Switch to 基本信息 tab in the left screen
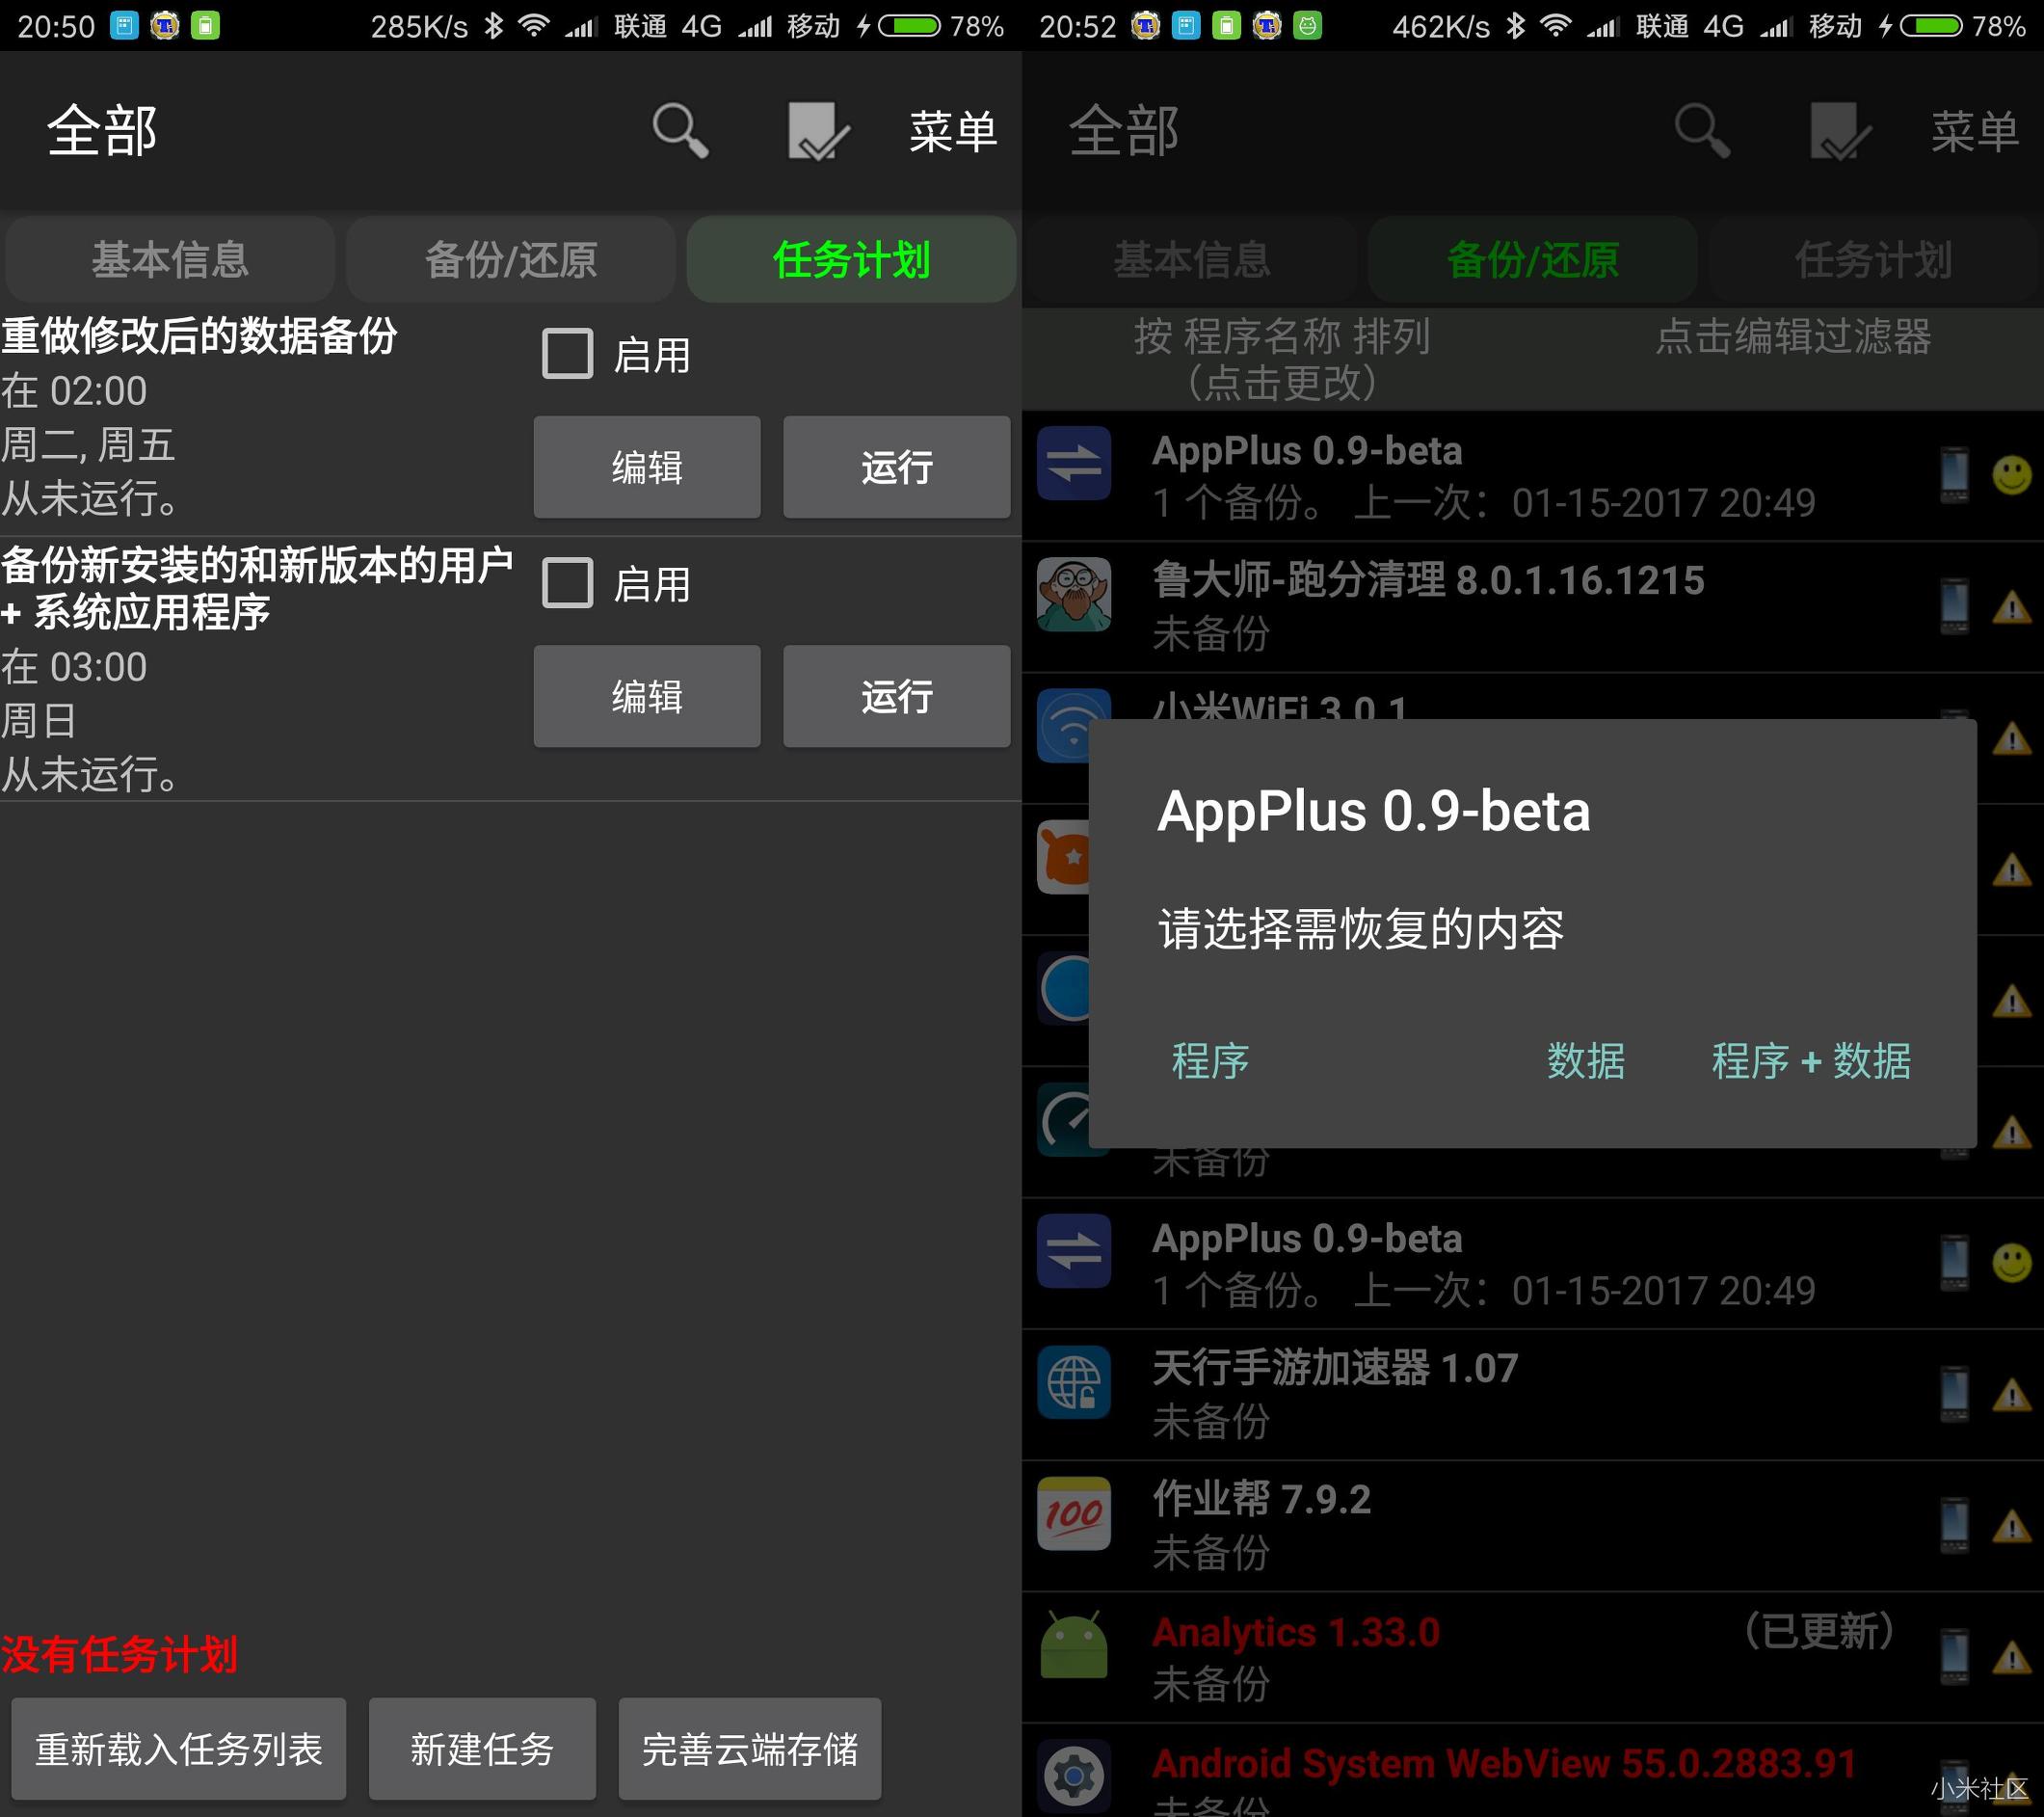The image size is (2044, 1817). 170,259
